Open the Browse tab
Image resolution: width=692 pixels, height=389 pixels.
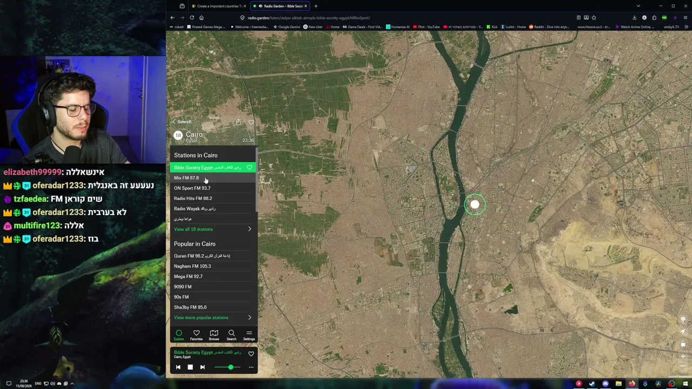pos(214,335)
